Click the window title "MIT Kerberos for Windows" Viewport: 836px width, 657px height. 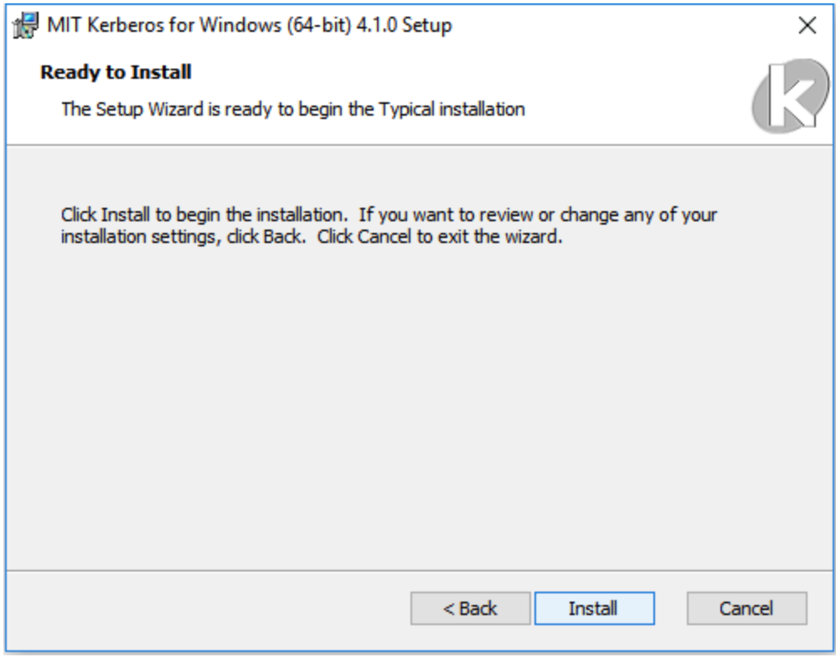click(164, 25)
